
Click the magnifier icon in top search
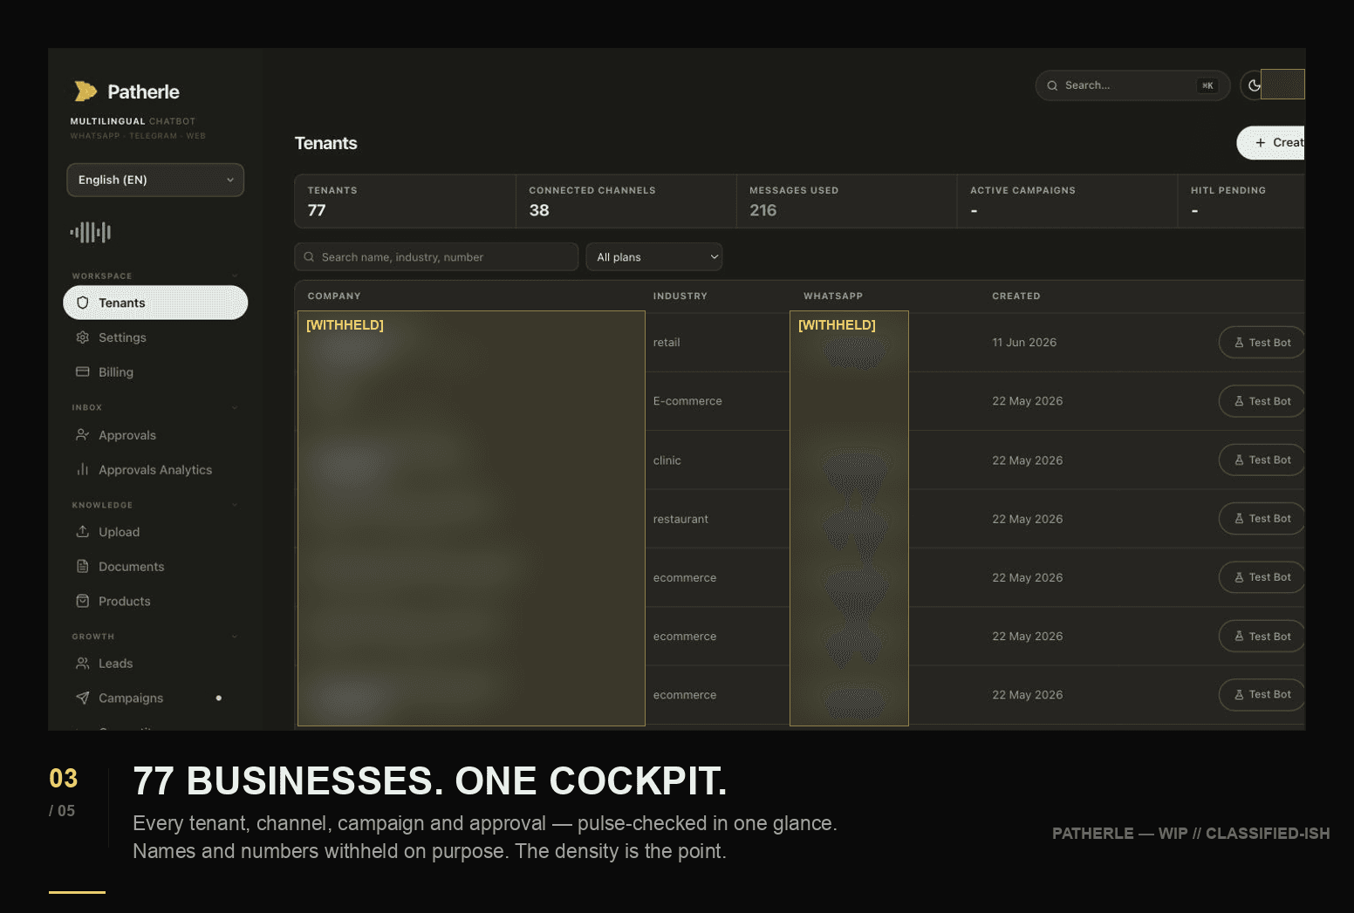(1052, 85)
